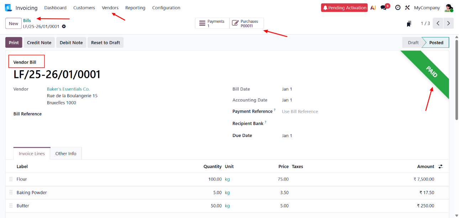Open column options toggle in Amount header

(x=440, y=166)
